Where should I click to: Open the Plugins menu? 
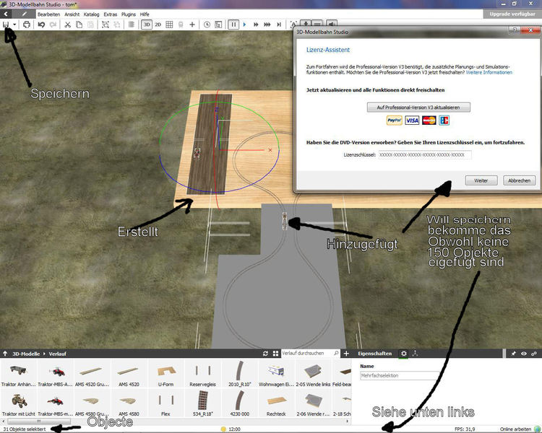click(x=128, y=14)
